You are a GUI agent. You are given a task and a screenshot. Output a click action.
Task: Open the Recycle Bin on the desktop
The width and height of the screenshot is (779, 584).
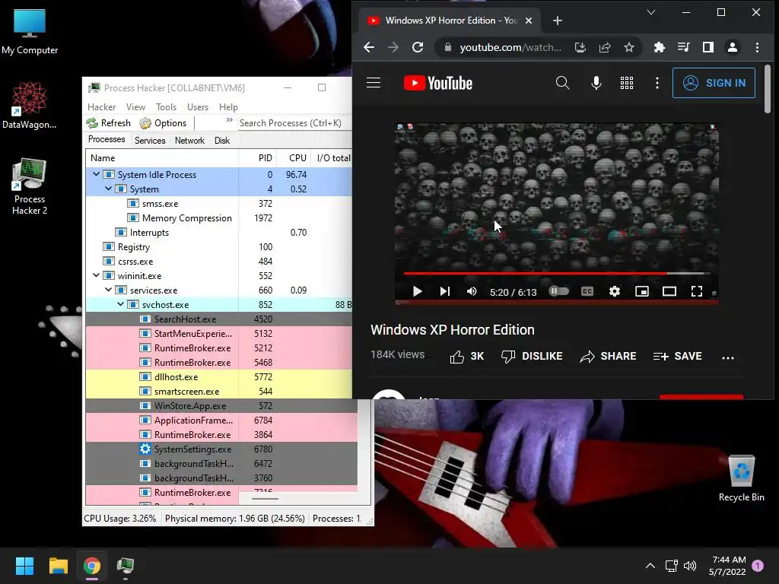741,479
